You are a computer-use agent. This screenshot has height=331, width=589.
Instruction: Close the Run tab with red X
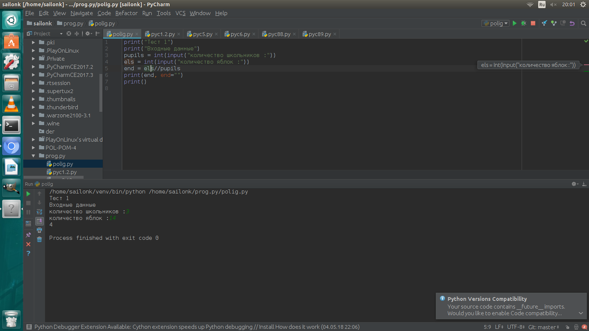point(28,244)
